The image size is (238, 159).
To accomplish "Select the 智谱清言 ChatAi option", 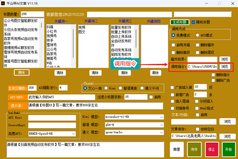I will tap(120, 88).
